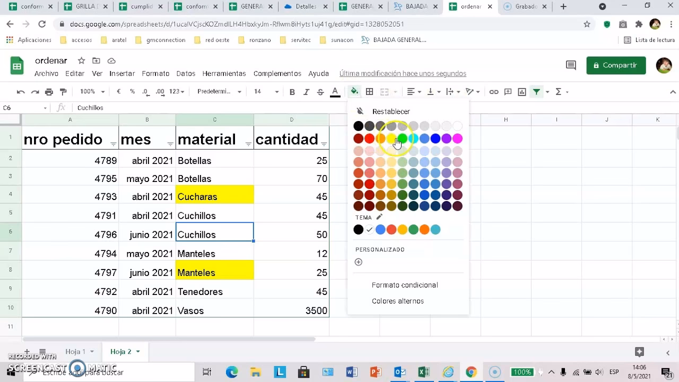679x382 pixels.
Task: Select the insert chart icon
Action: tap(521, 91)
